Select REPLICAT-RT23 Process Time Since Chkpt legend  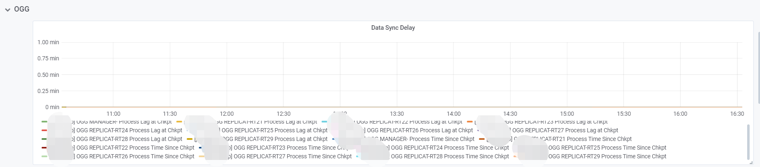286,148
